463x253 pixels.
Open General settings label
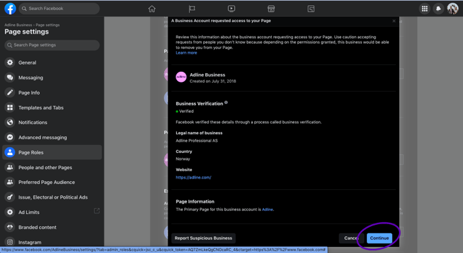tap(27, 62)
